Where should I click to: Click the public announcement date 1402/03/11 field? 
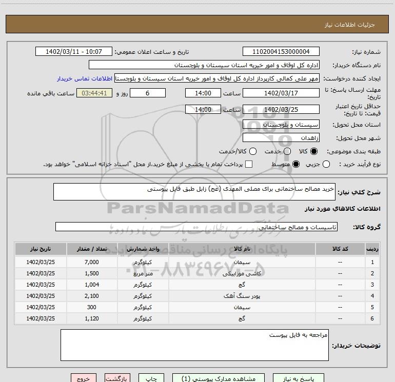(x=74, y=51)
